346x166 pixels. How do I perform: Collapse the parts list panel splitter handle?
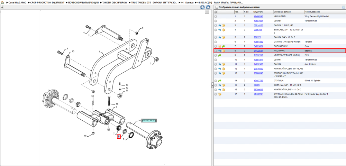pos(212,85)
